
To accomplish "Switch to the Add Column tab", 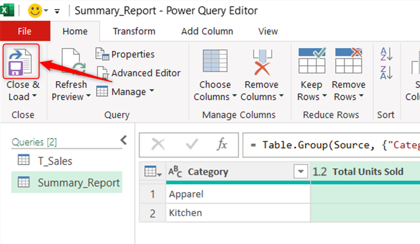I will coord(207,31).
